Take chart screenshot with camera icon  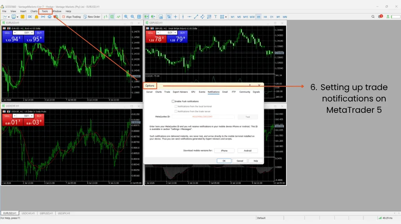click(x=161, y=17)
